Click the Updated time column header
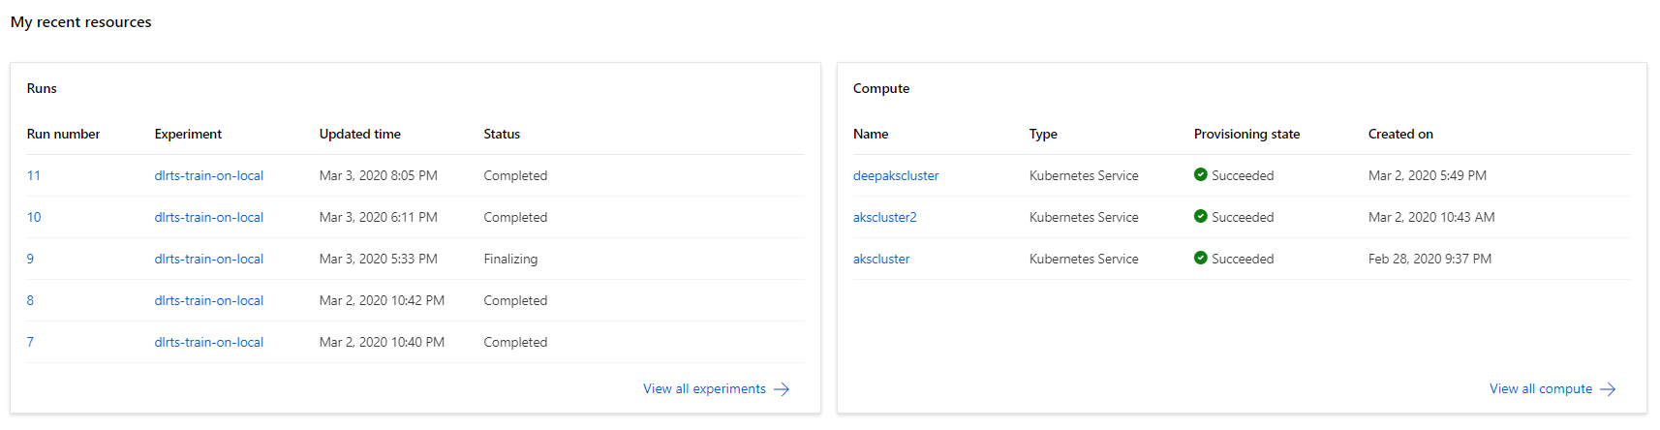This screenshot has width=1660, height=430. click(x=359, y=134)
